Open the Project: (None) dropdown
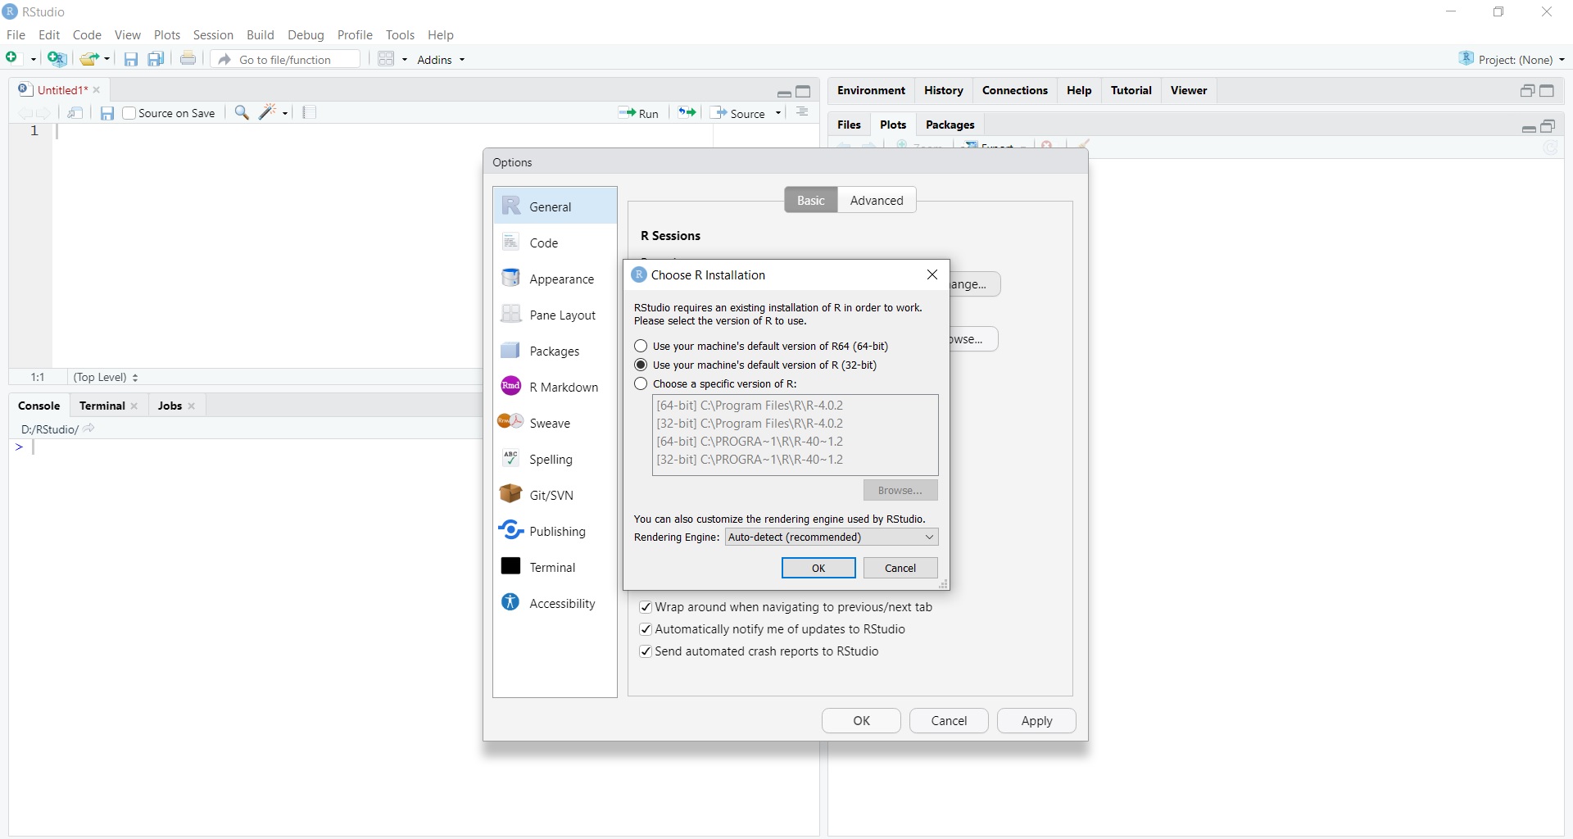Image resolution: width=1573 pixels, height=839 pixels. click(x=1512, y=60)
